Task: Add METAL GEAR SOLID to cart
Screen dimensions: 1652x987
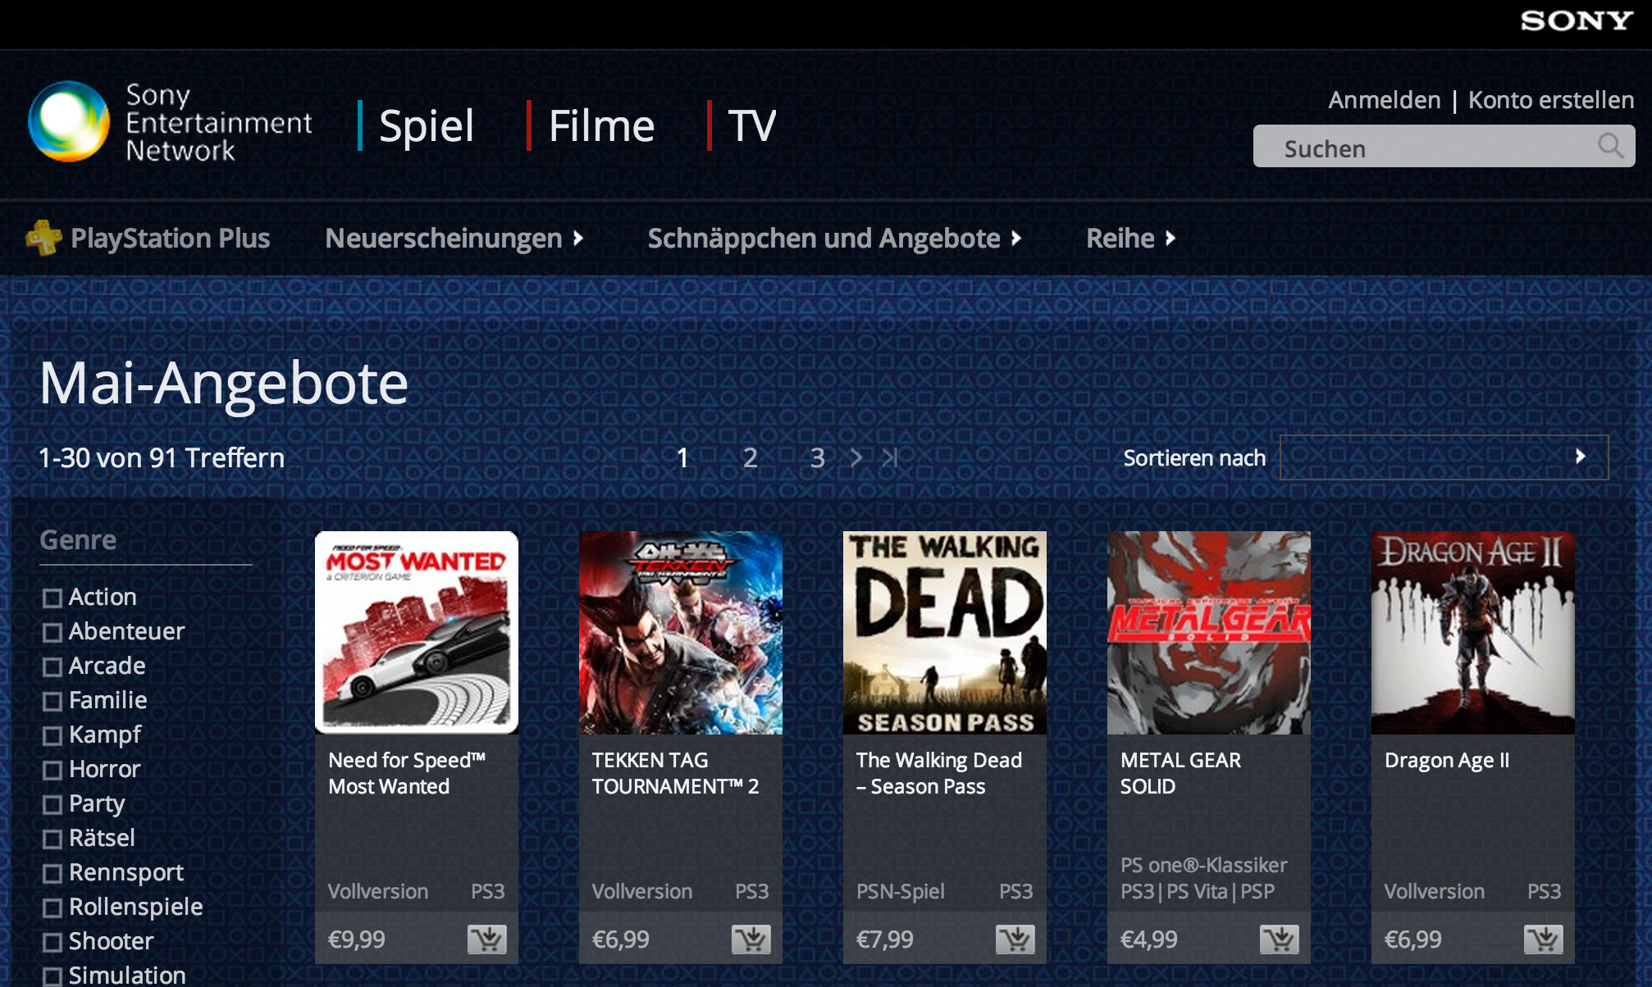Action: coord(1280,939)
